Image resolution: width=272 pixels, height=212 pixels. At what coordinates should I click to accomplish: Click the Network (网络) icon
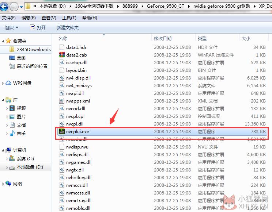coord(8,183)
